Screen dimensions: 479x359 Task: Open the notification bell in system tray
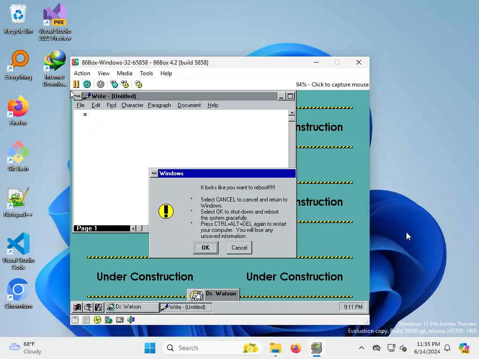click(447, 348)
